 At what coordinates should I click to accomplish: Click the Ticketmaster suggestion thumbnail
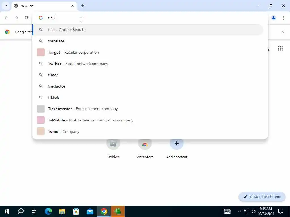coord(41,109)
